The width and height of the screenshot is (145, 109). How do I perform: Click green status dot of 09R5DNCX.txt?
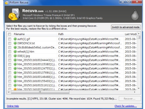[x=15, y=43]
